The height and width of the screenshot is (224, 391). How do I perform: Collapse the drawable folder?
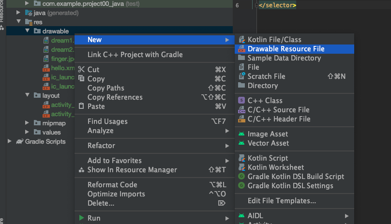[28, 30]
